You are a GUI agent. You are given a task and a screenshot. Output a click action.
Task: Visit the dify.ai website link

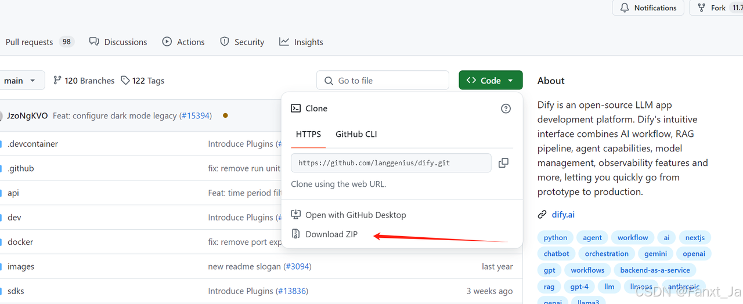point(563,215)
